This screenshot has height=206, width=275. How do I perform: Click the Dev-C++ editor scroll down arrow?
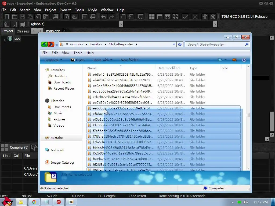pos(272,135)
